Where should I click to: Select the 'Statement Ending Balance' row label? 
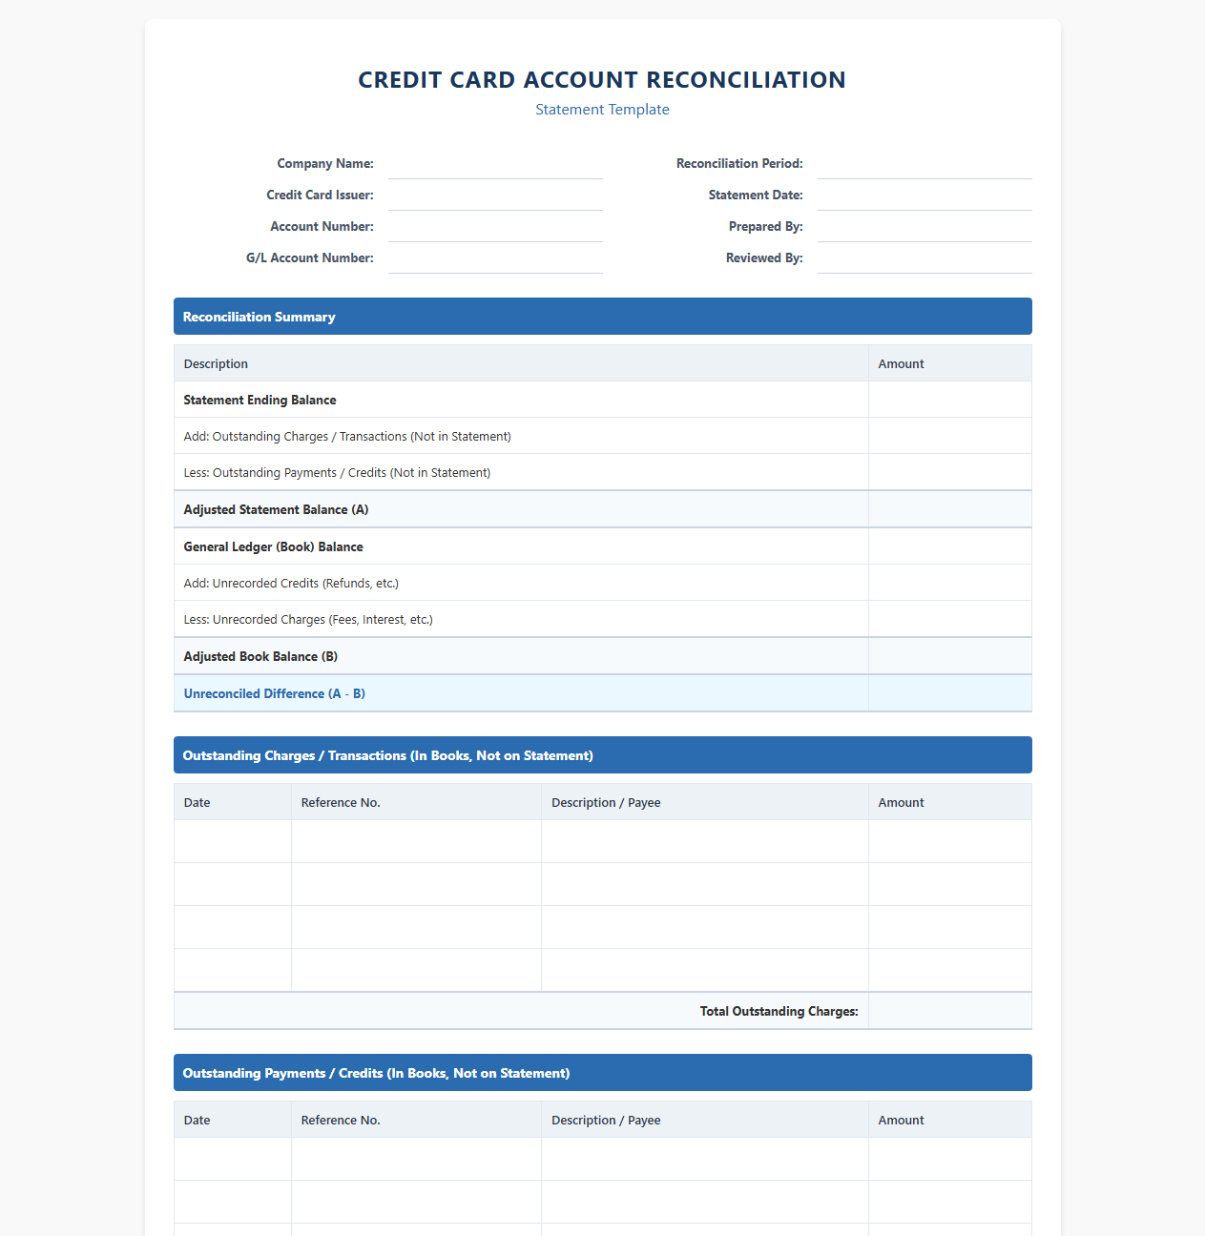click(260, 401)
